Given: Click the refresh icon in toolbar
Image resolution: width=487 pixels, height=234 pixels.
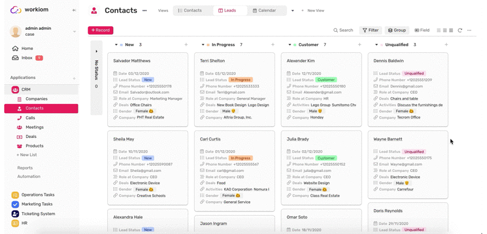Looking at the screenshot, I should [460, 30].
